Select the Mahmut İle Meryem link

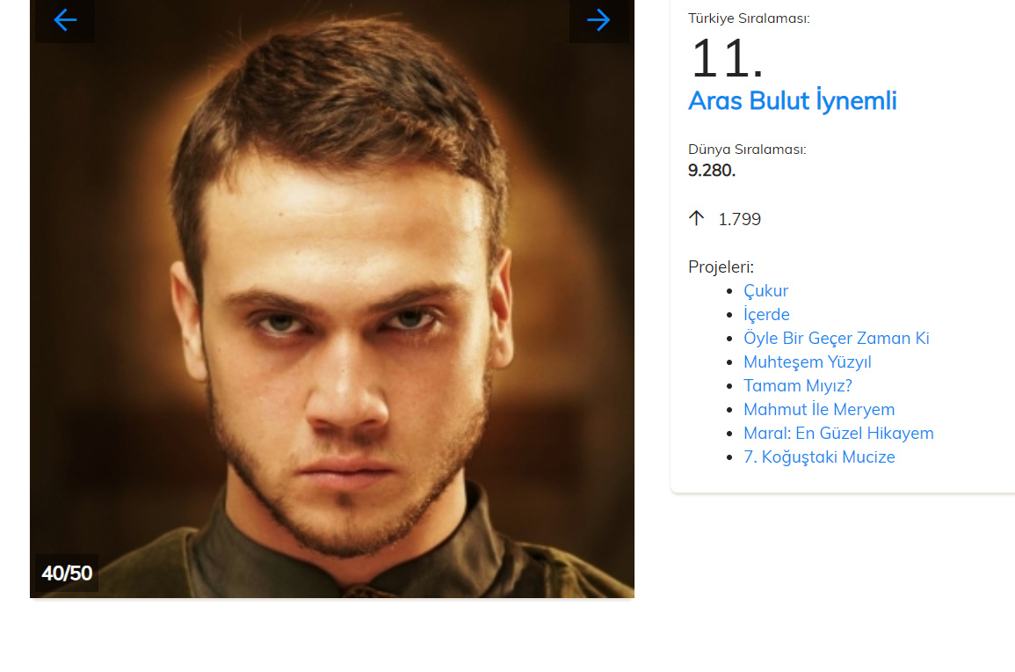[x=818, y=410]
